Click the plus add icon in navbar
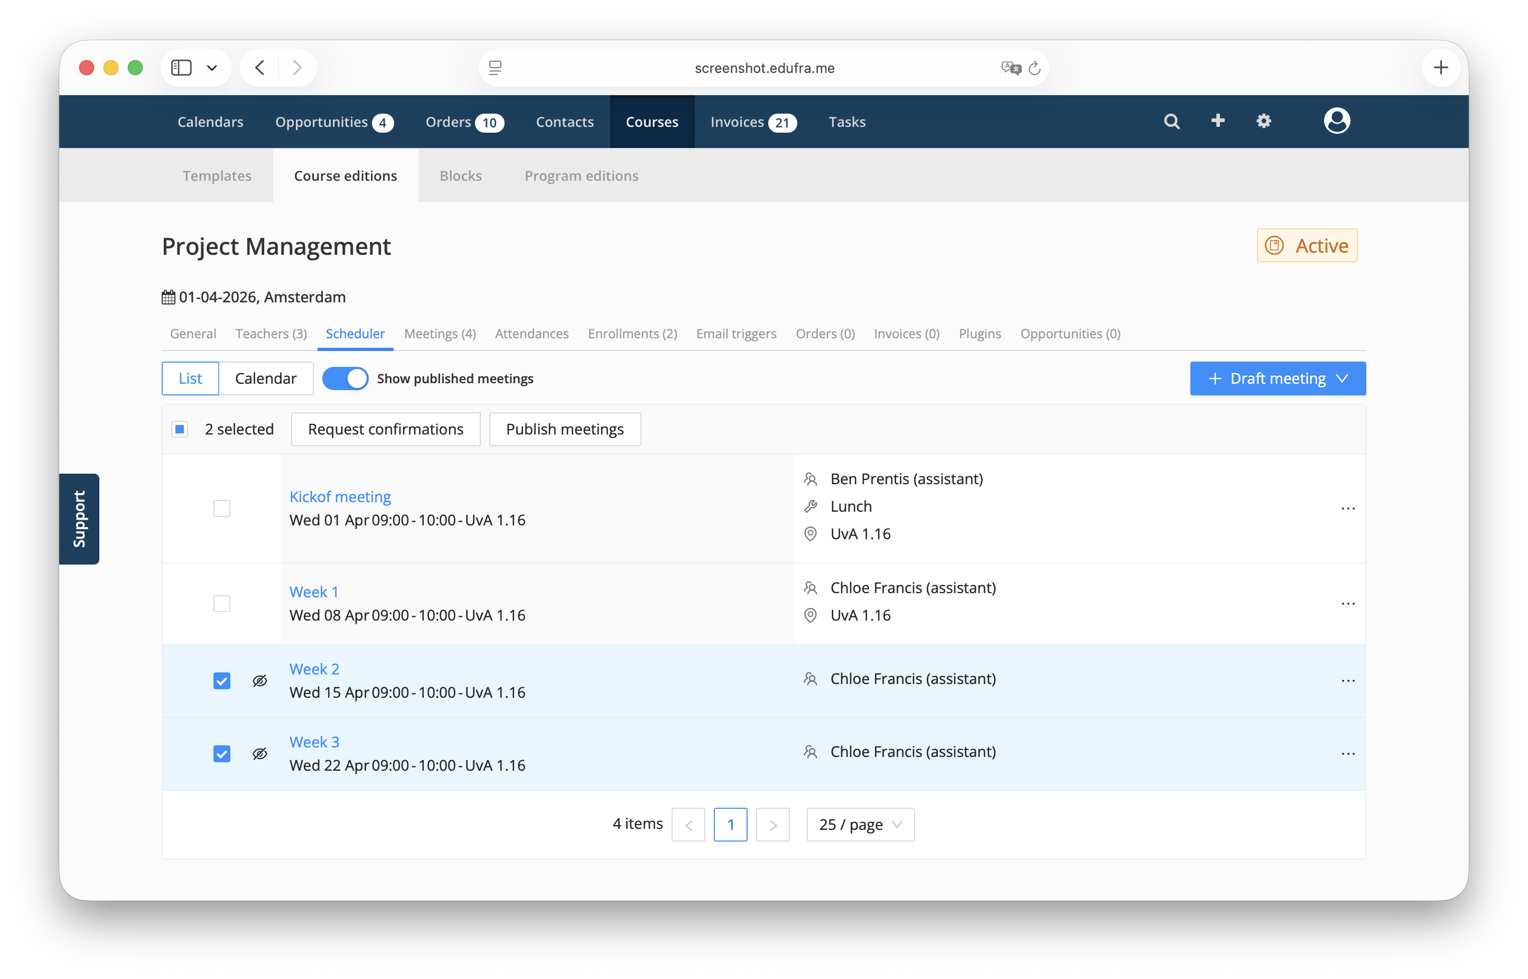 [1217, 121]
